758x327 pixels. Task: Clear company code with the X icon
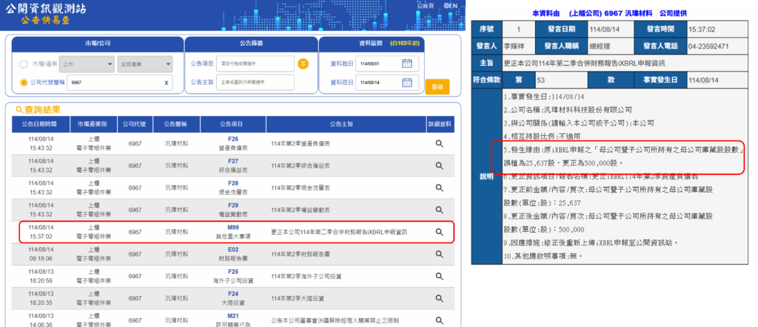[167, 83]
